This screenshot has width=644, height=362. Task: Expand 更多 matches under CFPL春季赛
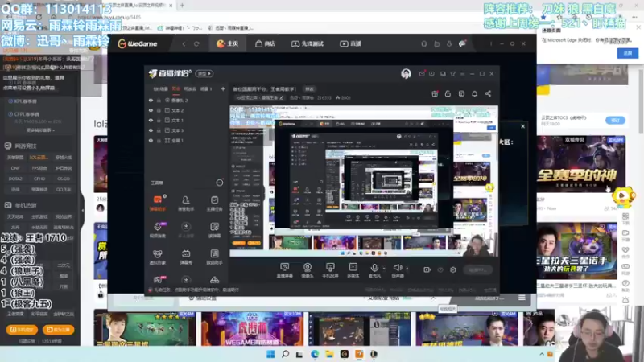40,130
